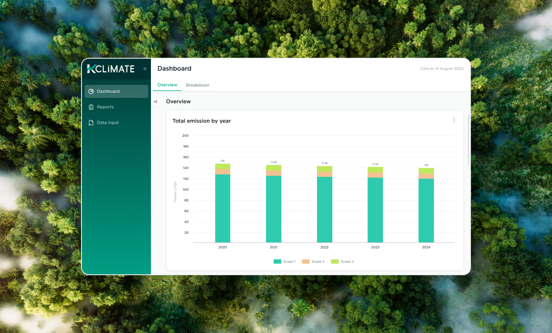This screenshot has width=552, height=333.
Task: Select the Overview tab
Action: (167, 85)
